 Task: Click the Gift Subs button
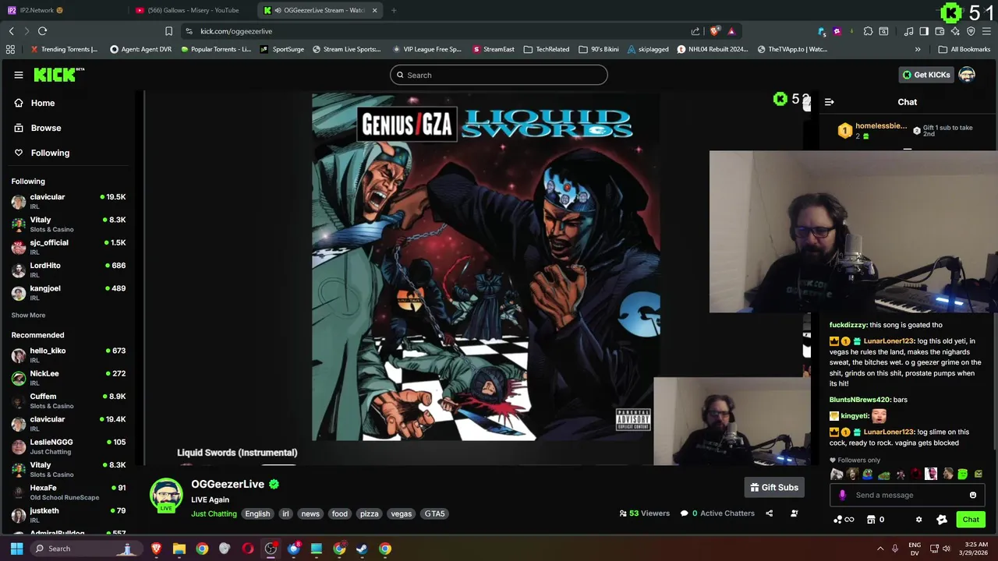click(774, 488)
